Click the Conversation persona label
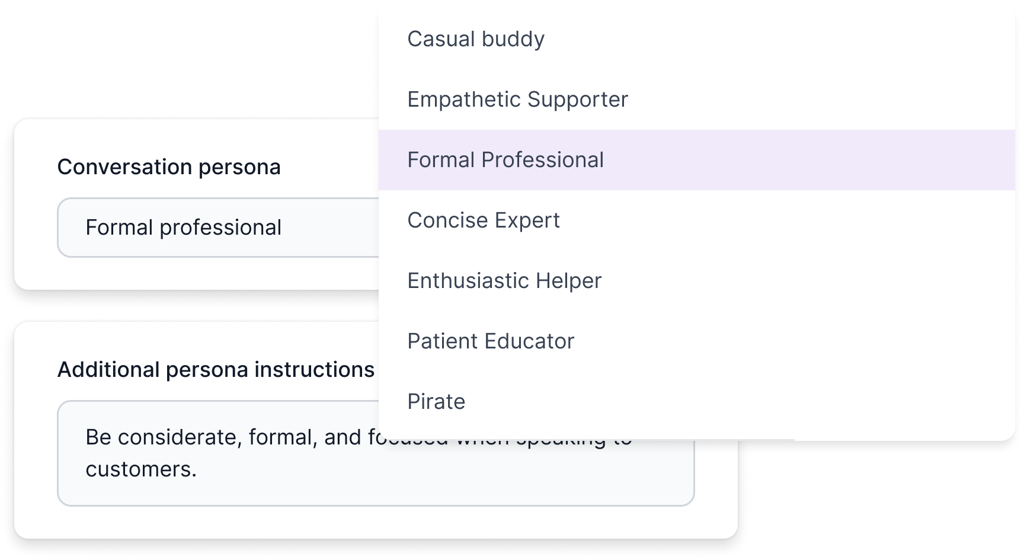 (x=169, y=167)
